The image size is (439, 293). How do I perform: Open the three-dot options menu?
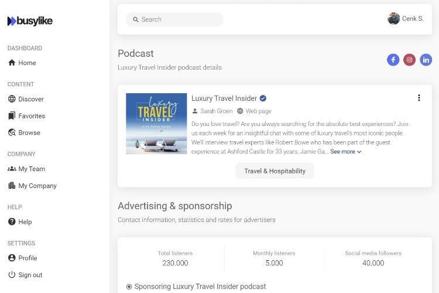419,98
